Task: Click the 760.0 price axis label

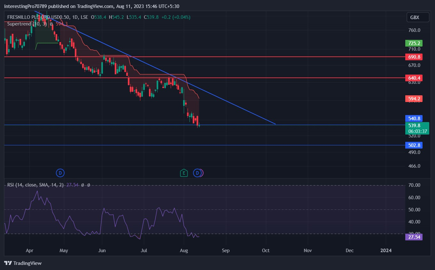Action: click(414, 31)
